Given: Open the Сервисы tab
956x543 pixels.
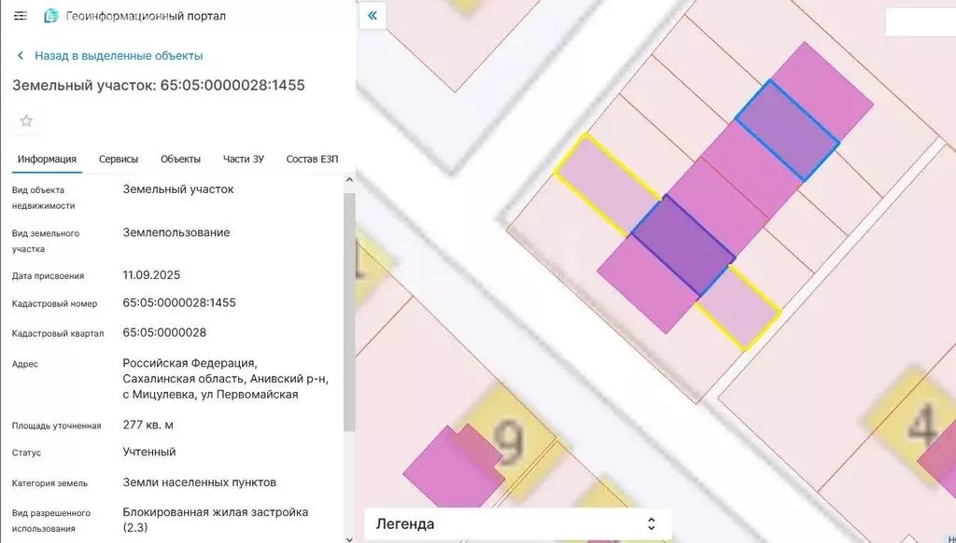Looking at the screenshot, I should click(x=119, y=159).
